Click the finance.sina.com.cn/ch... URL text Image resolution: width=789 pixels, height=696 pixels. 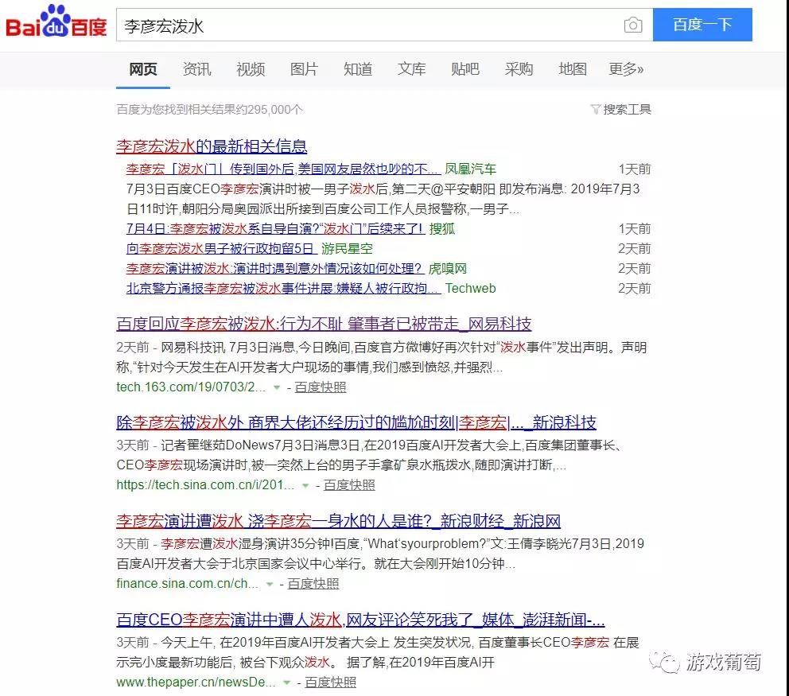pyautogui.click(x=187, y=584)
